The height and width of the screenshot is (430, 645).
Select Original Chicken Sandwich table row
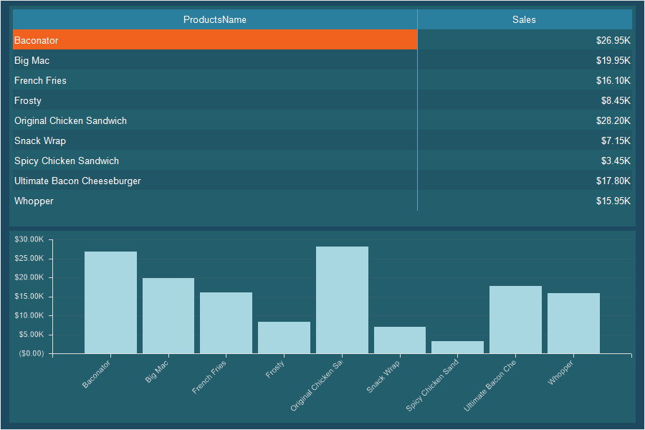click(215, 121)
